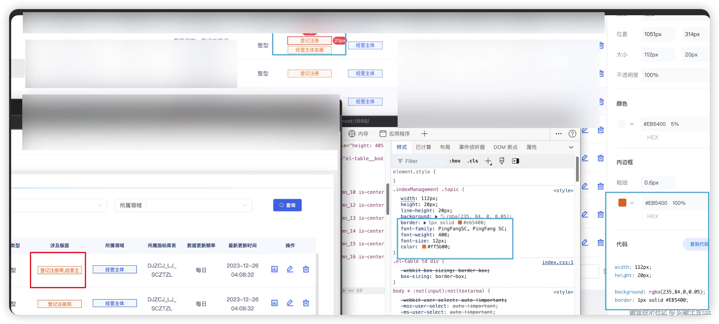Click the paintbrush rendering emulation icon
Image resolution: width=719 pixels, height=324 pixels.
501,161
